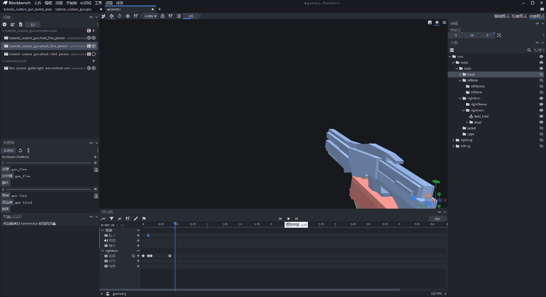The width and height of the screenshot is (546, 297).
Task: Click the blue particle keyframe on the timeline
Action: click(x=148, y=235)
